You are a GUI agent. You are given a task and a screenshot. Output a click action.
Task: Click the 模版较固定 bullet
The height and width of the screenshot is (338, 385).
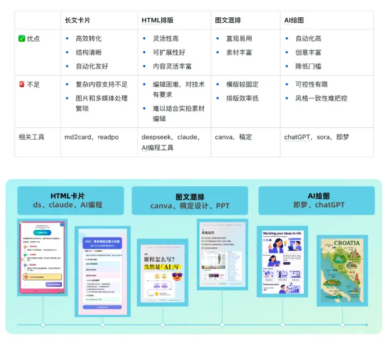(243, 84)
